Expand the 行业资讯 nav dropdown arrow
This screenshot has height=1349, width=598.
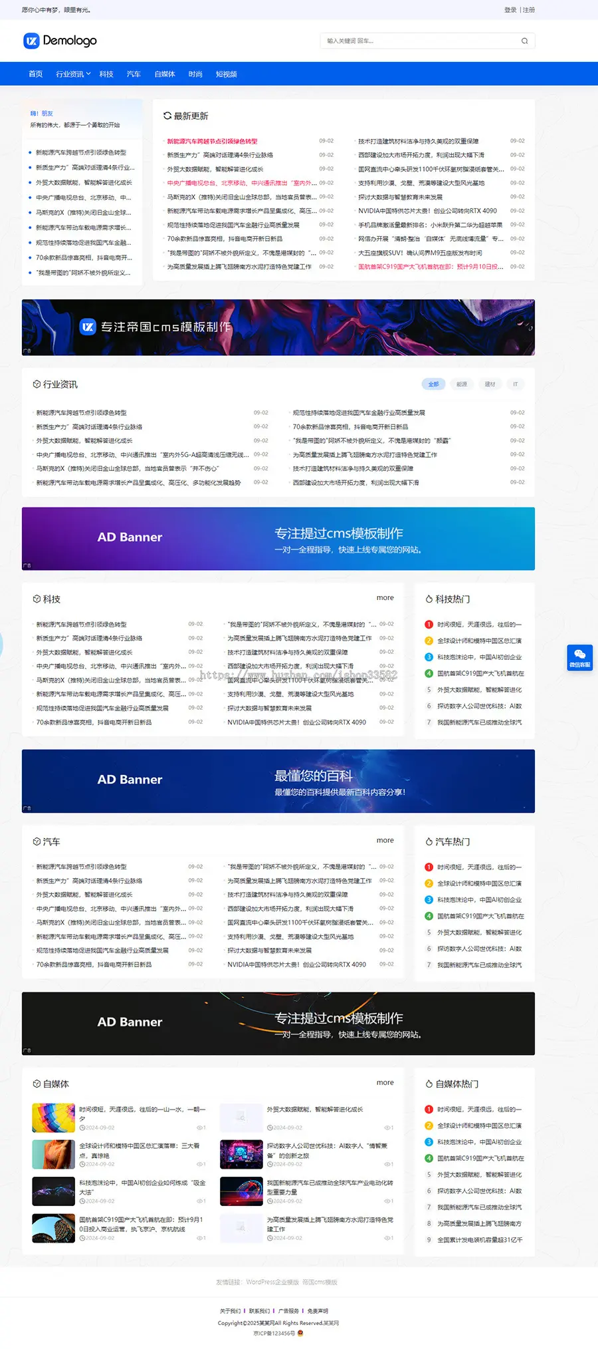click(x=88, y=74)
